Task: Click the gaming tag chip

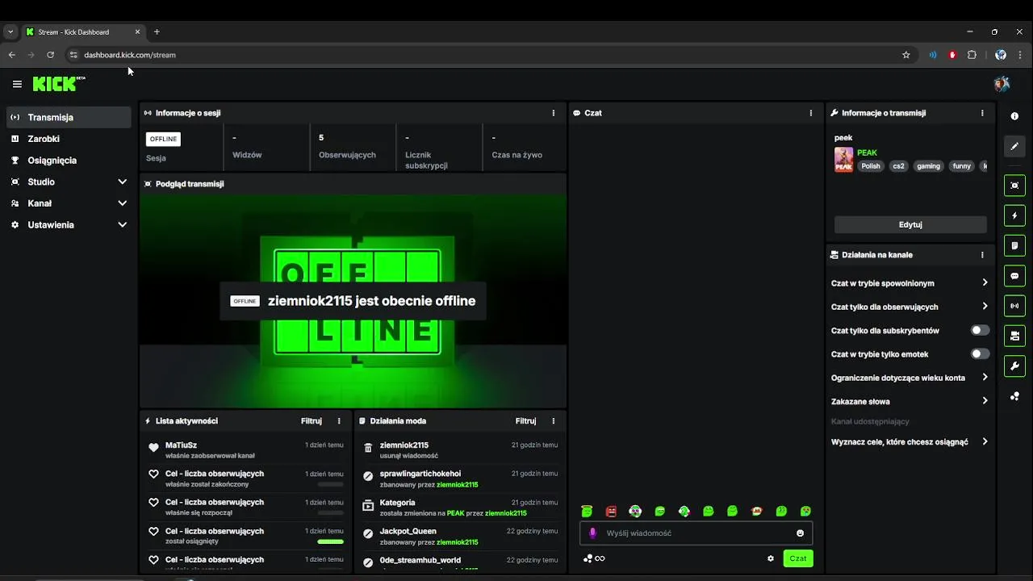Action: tap(928, 166)
